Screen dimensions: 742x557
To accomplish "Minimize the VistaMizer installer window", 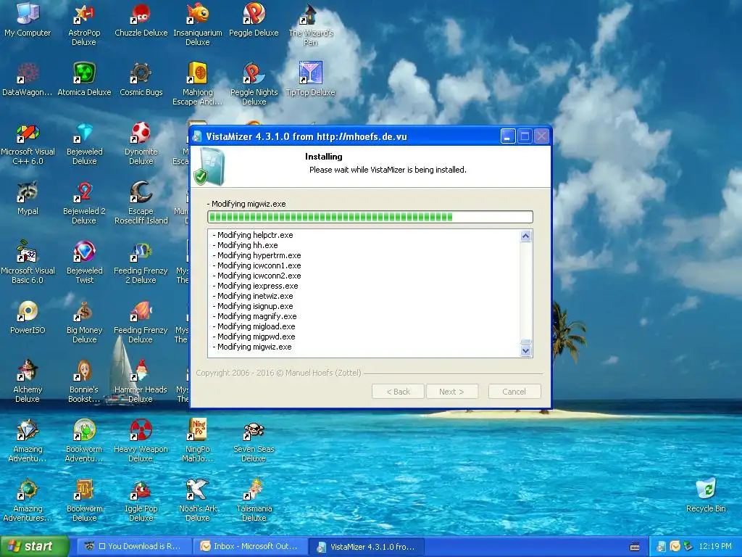I will (x=508, y=137).
